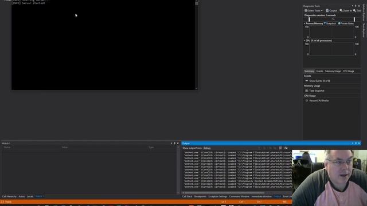Pin the Watch 1 panel
The width and height of the screenshot is (367, 206).
coord(174,143)
